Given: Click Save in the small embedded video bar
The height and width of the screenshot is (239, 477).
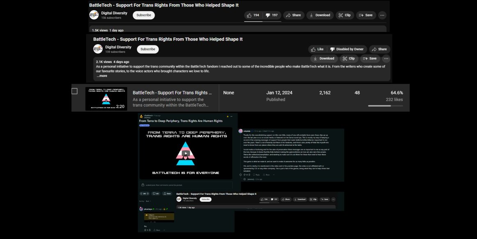Looking at the screenshot, I should click(x=324, y=199).
